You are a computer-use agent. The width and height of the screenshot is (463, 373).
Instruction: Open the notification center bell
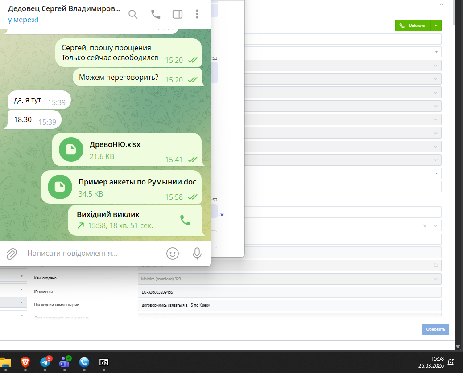pos(451,362)
